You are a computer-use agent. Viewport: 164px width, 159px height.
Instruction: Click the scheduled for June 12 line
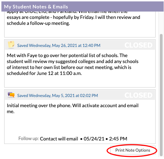point(44,73)
